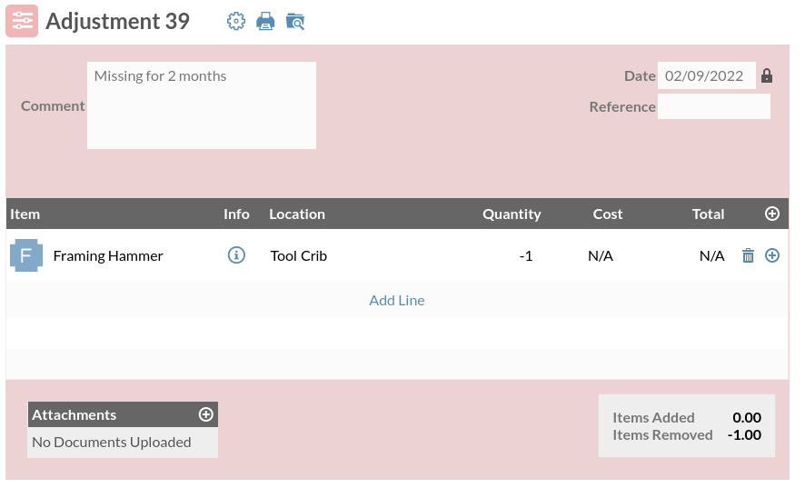The image size is (805, 488).
Task: Delete the Framing Hammer line
Action: (748, 255)
